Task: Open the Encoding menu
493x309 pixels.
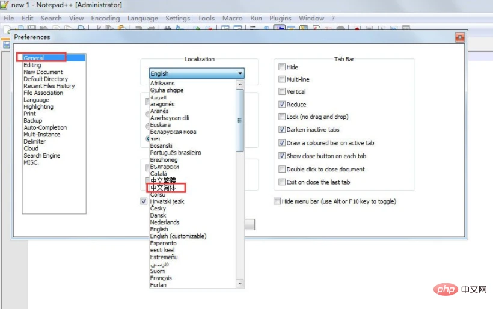Action: point(105,19)
